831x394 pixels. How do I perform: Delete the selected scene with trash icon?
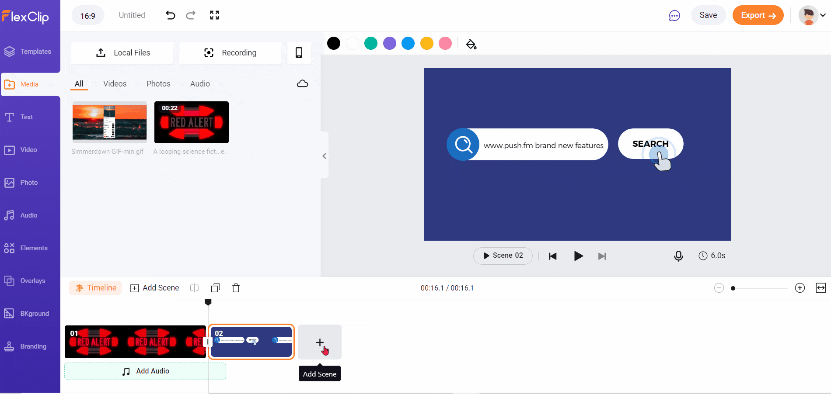pyautogui.click(x=236, y=288)
